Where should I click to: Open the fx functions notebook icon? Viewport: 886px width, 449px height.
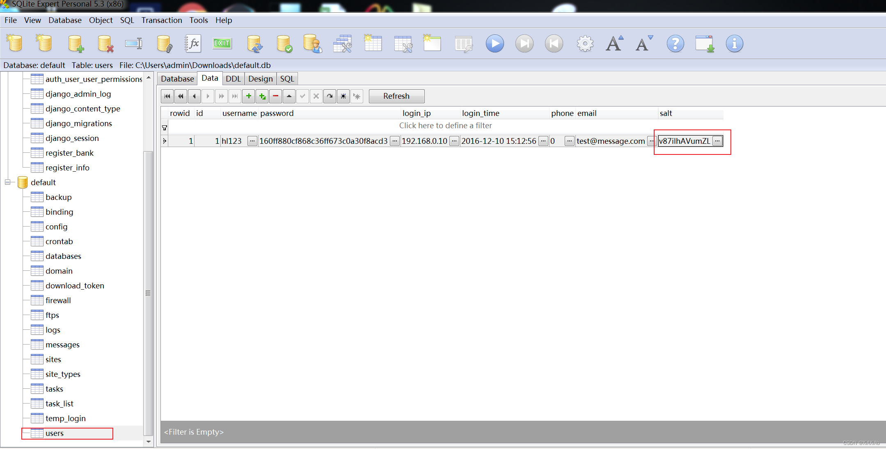pyautogui.click(x=192, y=43)
